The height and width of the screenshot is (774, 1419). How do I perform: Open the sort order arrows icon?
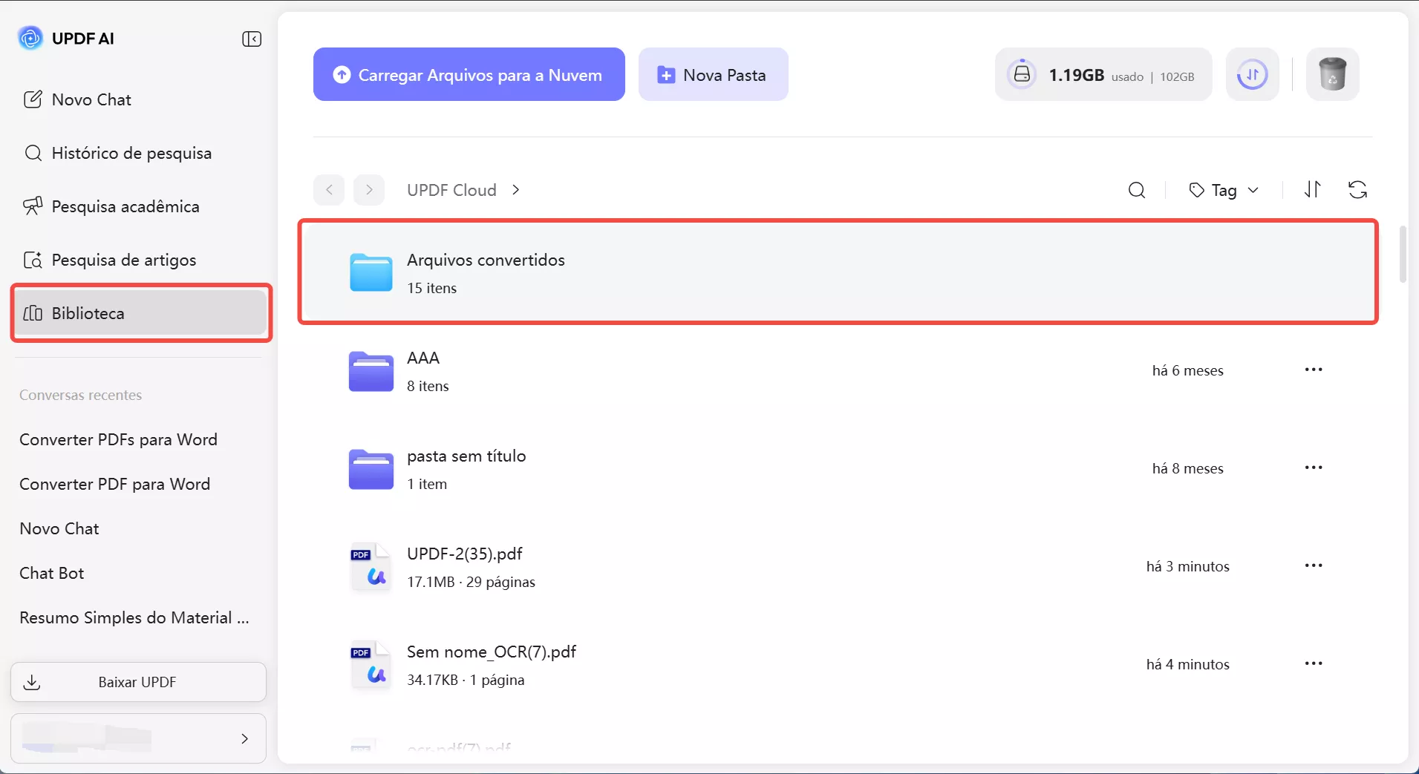(x=1313, y=190)
